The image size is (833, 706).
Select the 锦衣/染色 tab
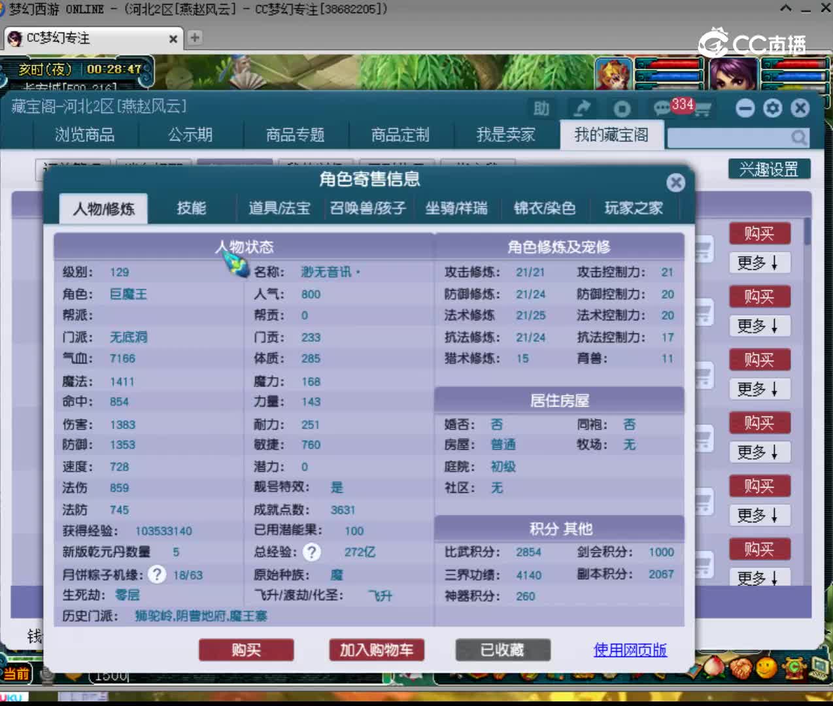(x=545, y=208)
